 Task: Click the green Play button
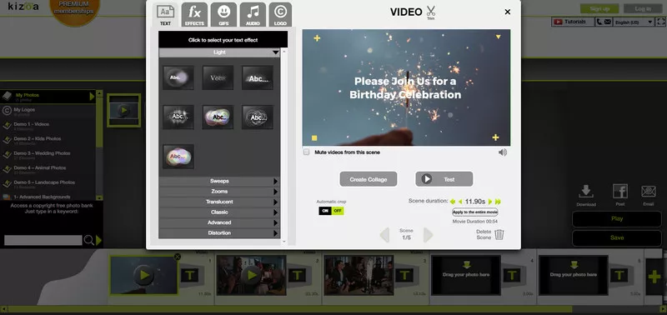(617, 219)
